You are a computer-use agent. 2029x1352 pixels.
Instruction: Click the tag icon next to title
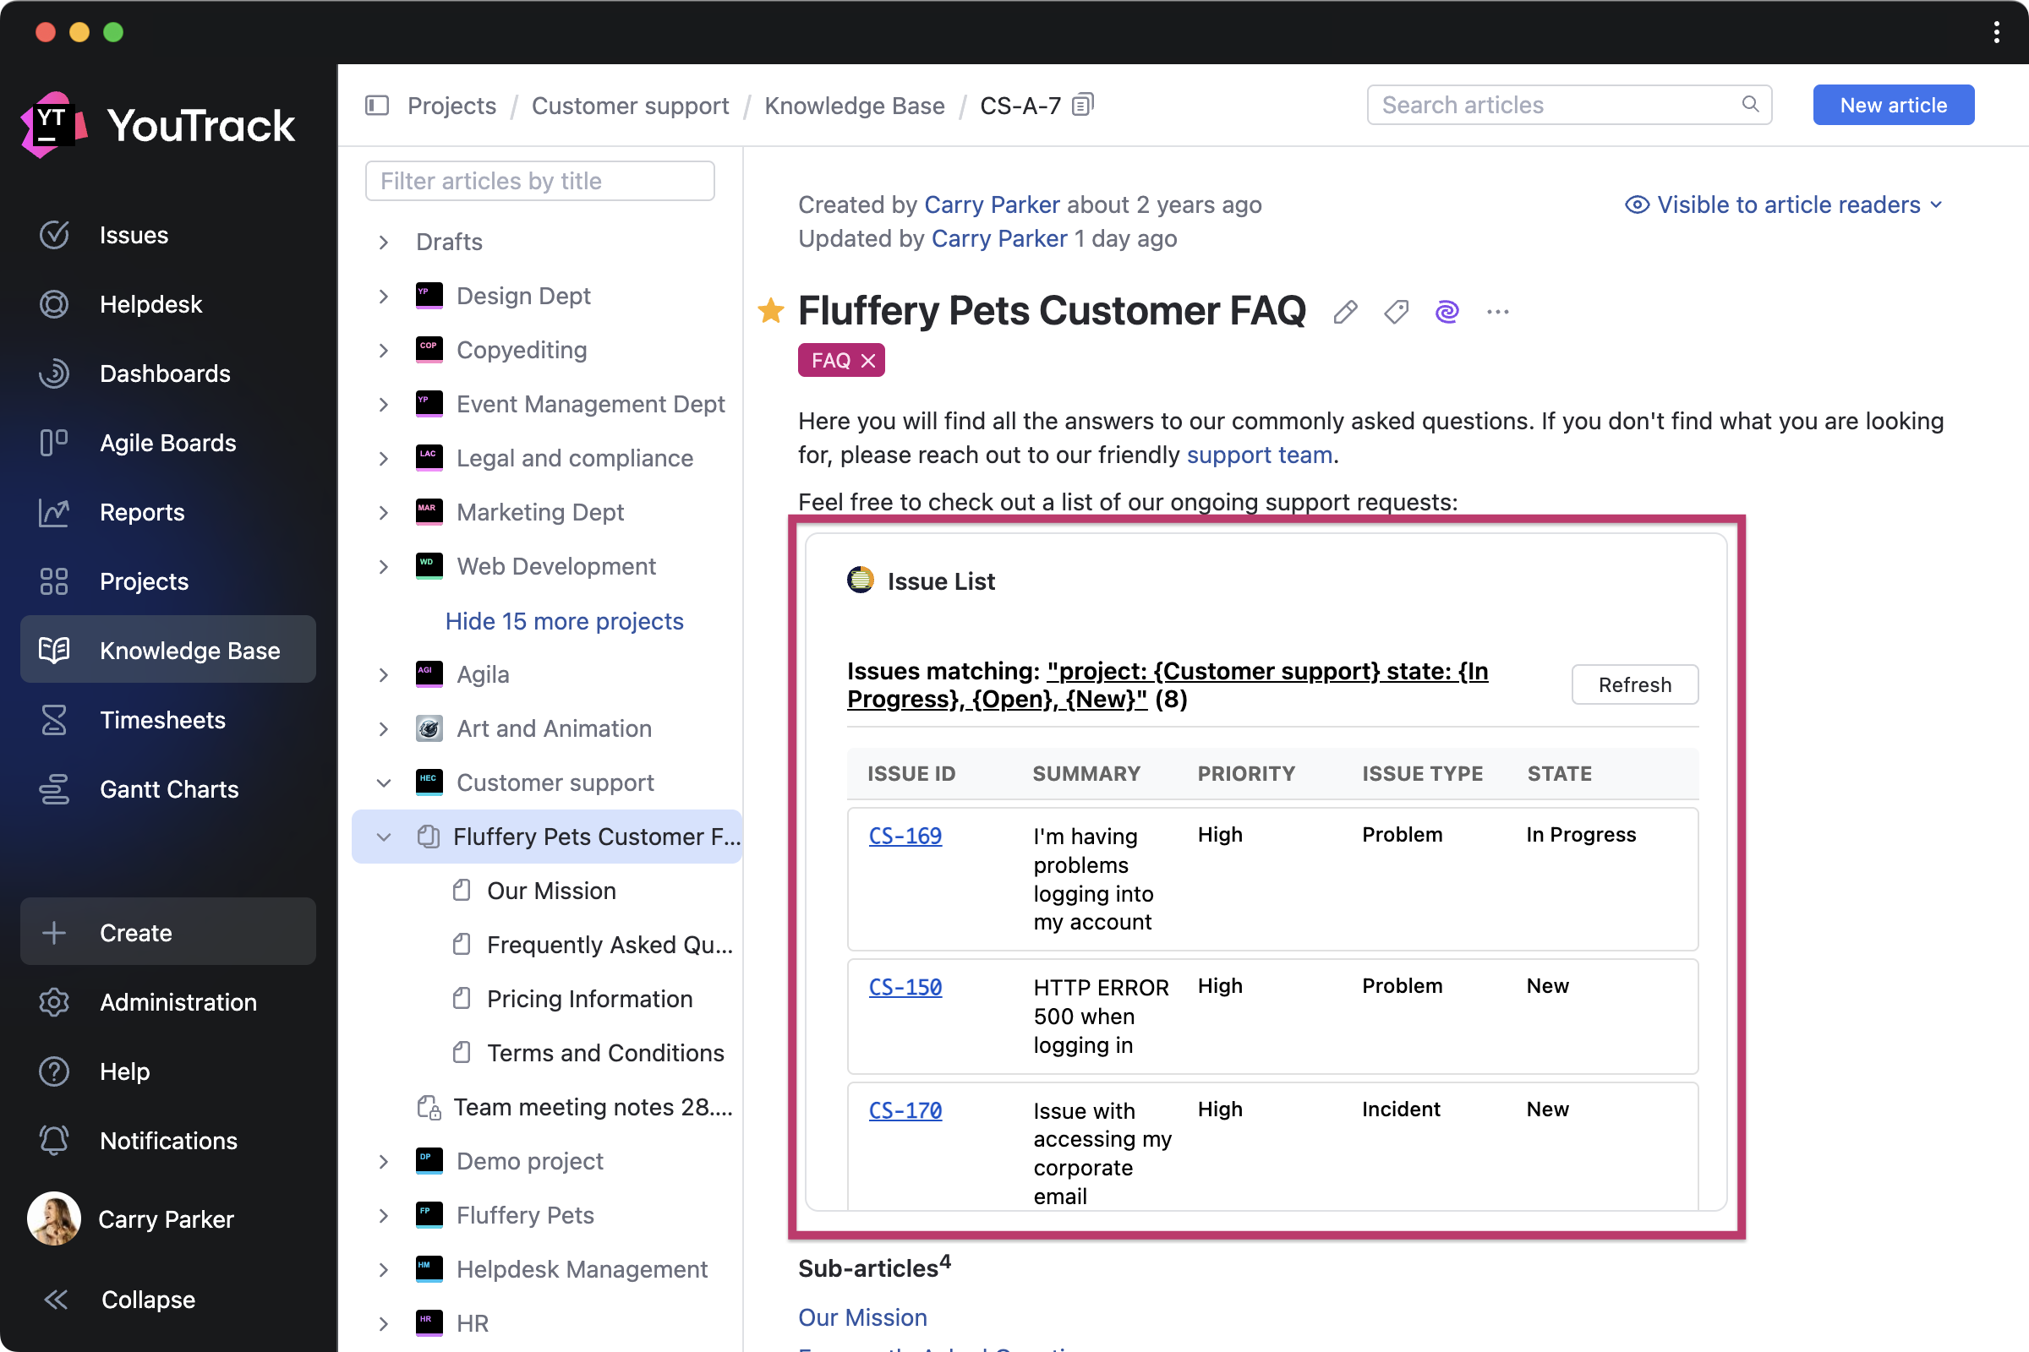[x=1396, y=311]
